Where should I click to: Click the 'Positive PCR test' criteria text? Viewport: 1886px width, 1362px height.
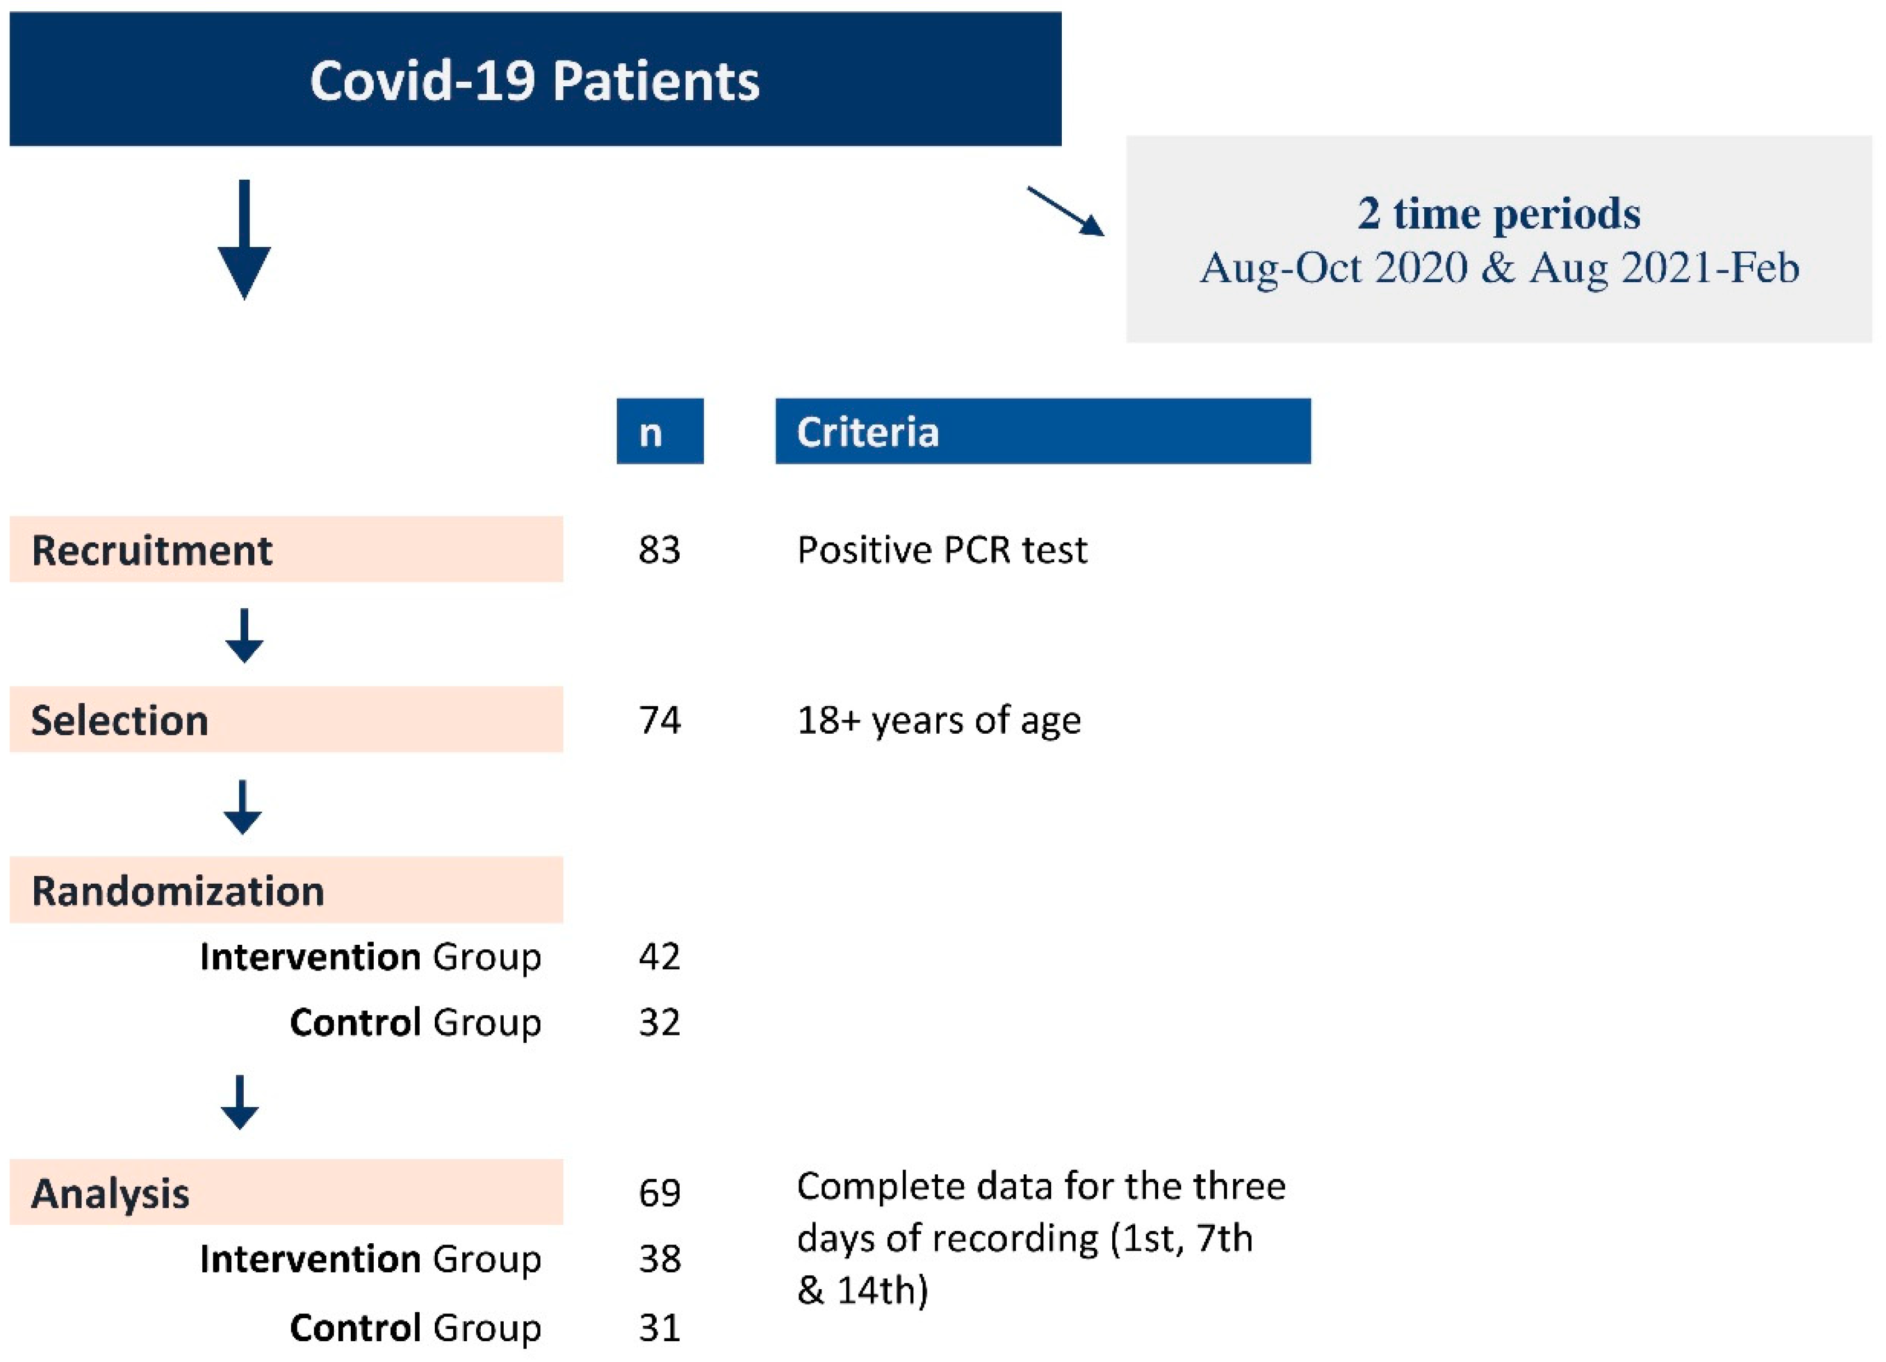click(x=941, y=549)
